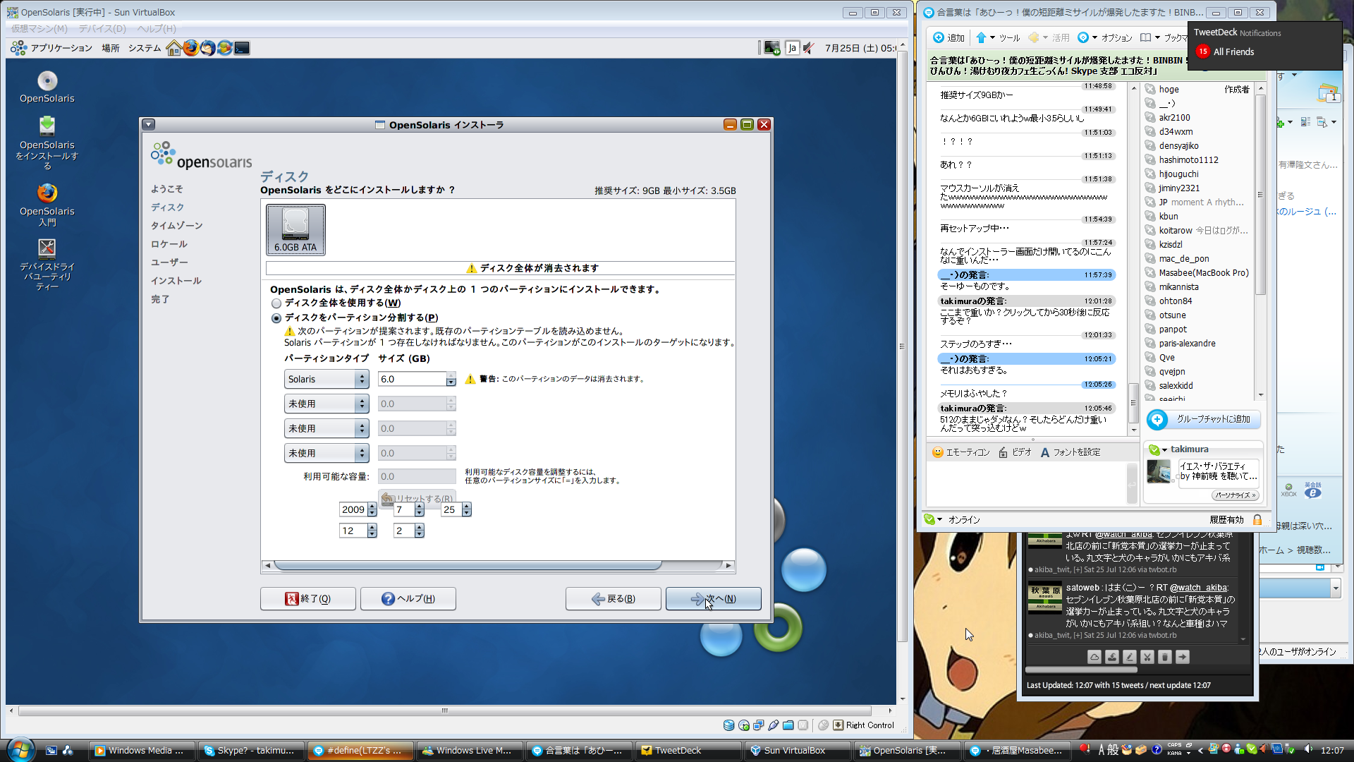Open the OpenSolaris live CD desktop icon
This screenshot has height=762, width=1354.
coord(47,87)
